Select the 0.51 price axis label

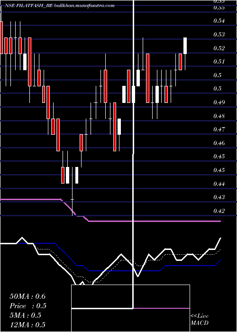(x=219, y=62)
